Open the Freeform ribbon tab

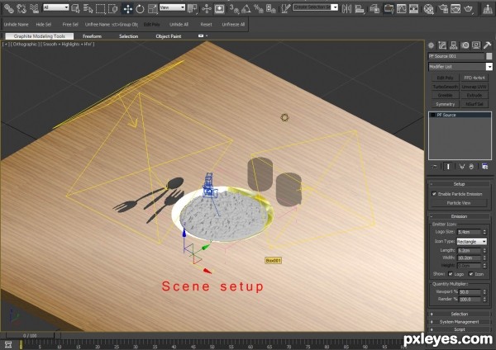(92, 36)
